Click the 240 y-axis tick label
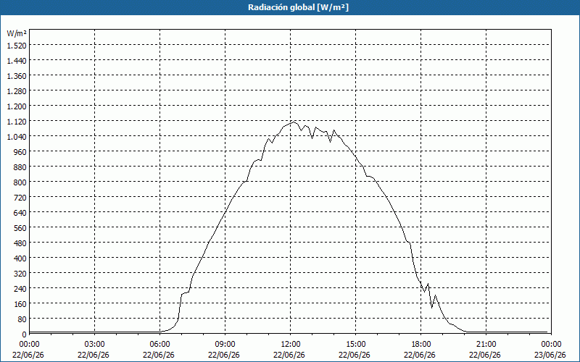Image resolution: width=580 pixels, height=362 pixels. click(x=20, y=288)
